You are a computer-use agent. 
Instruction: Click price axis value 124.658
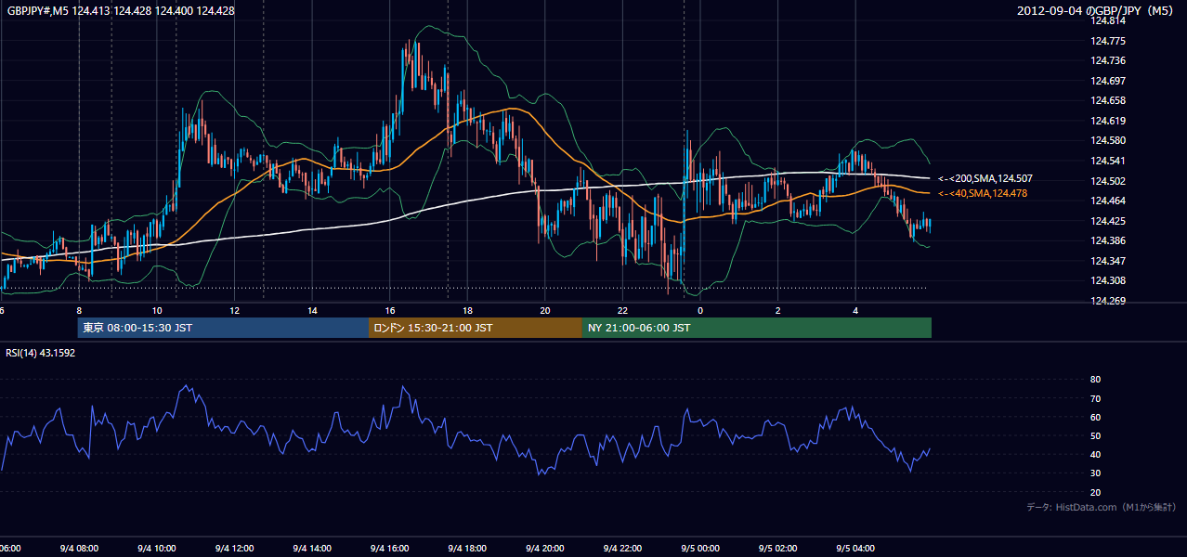[x=1109, y=100]
